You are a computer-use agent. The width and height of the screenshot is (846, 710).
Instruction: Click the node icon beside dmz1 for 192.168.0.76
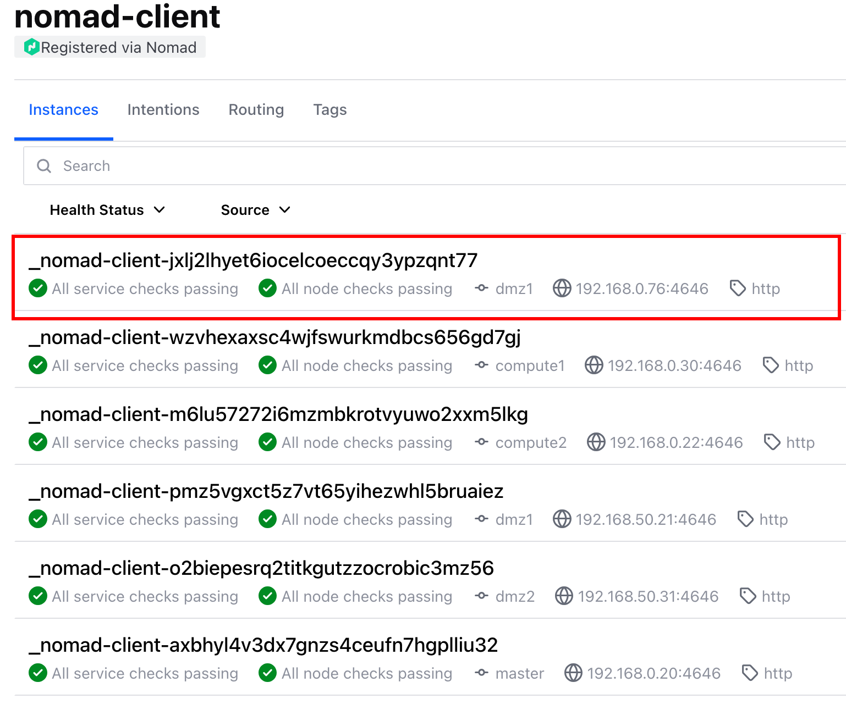(x=482, y=289)
